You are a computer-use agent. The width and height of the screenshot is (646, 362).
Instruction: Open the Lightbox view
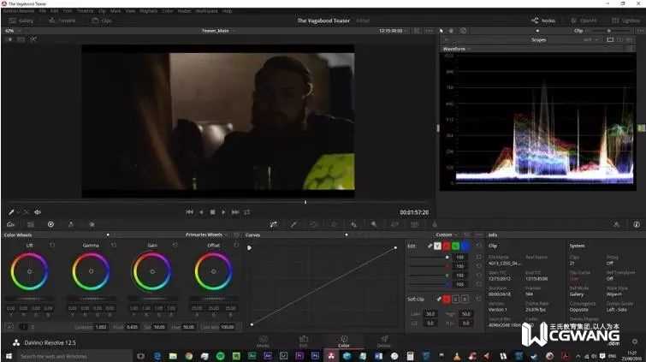click(x=625, y=21)
